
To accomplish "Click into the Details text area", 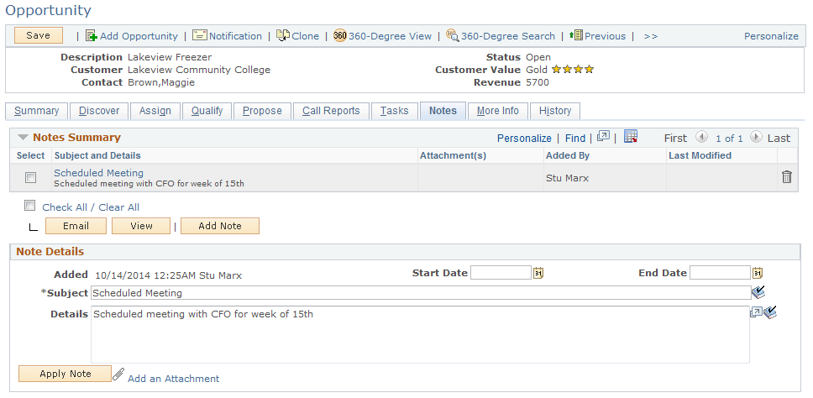I will 420,334.
